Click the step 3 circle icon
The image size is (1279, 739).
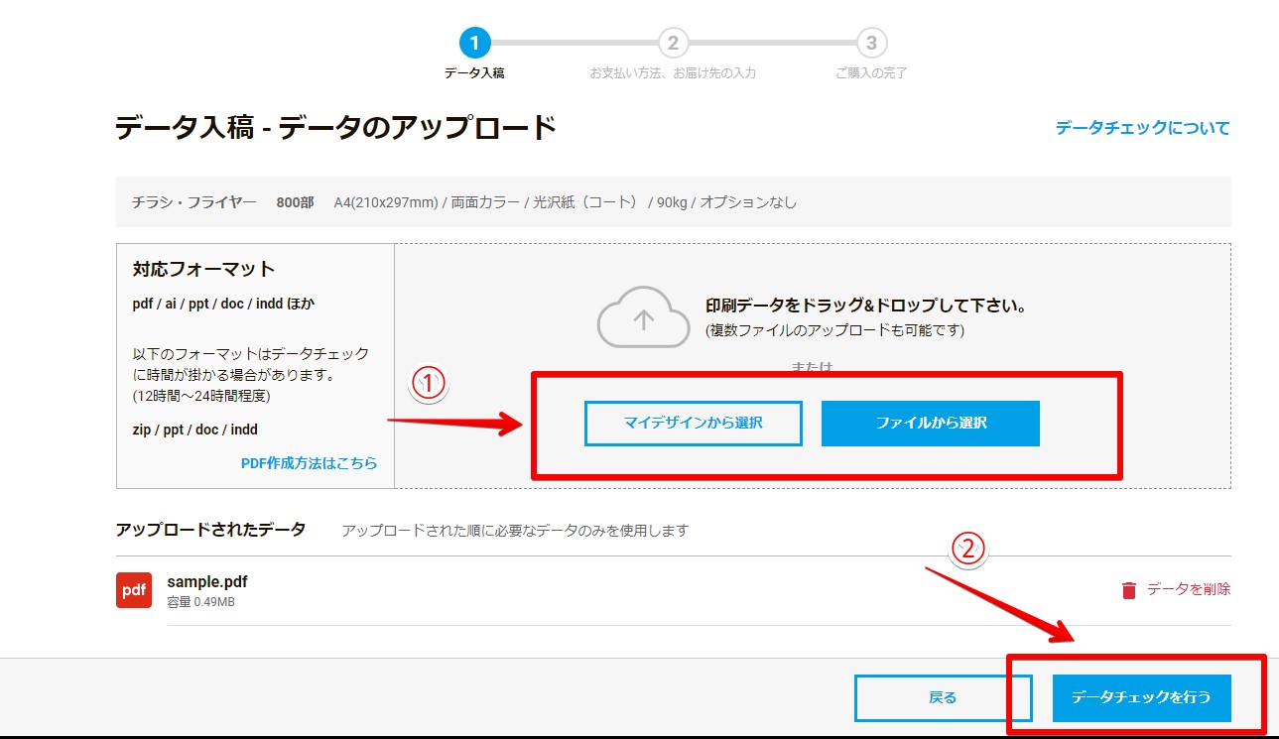871,43
